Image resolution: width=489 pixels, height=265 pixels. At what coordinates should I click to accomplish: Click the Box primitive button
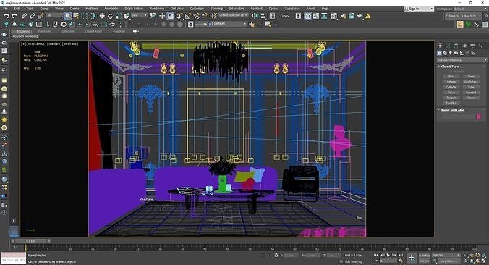(x=451, y=77)
